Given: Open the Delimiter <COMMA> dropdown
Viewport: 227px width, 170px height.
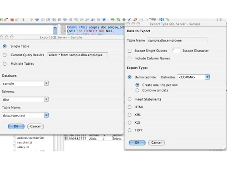Looking at the screenshot, I should coord(207,77).
